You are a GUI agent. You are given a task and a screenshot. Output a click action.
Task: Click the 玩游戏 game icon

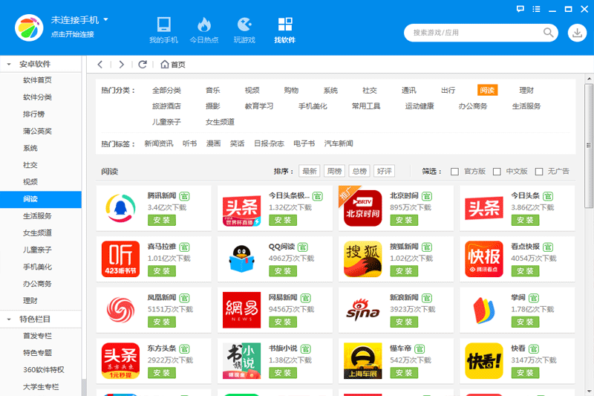click(244, 24)
